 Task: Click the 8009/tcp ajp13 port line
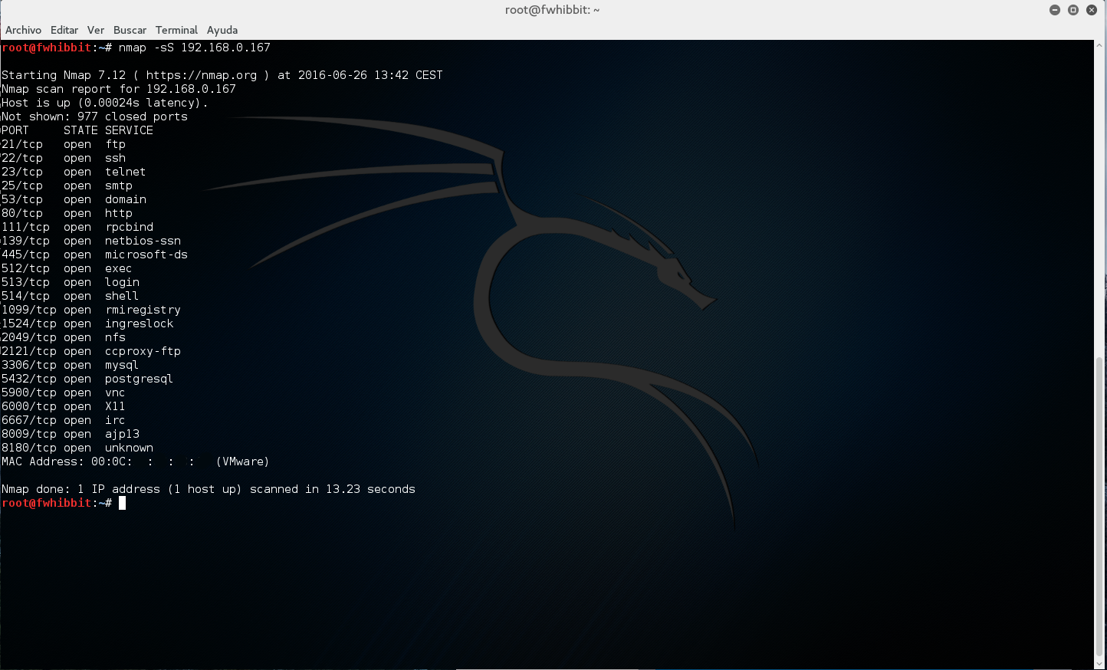71,434
